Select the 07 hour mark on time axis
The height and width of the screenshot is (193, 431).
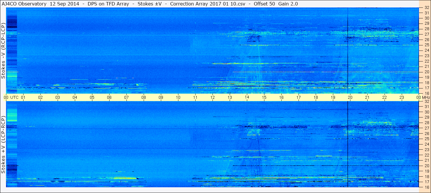tap(126, 97)
